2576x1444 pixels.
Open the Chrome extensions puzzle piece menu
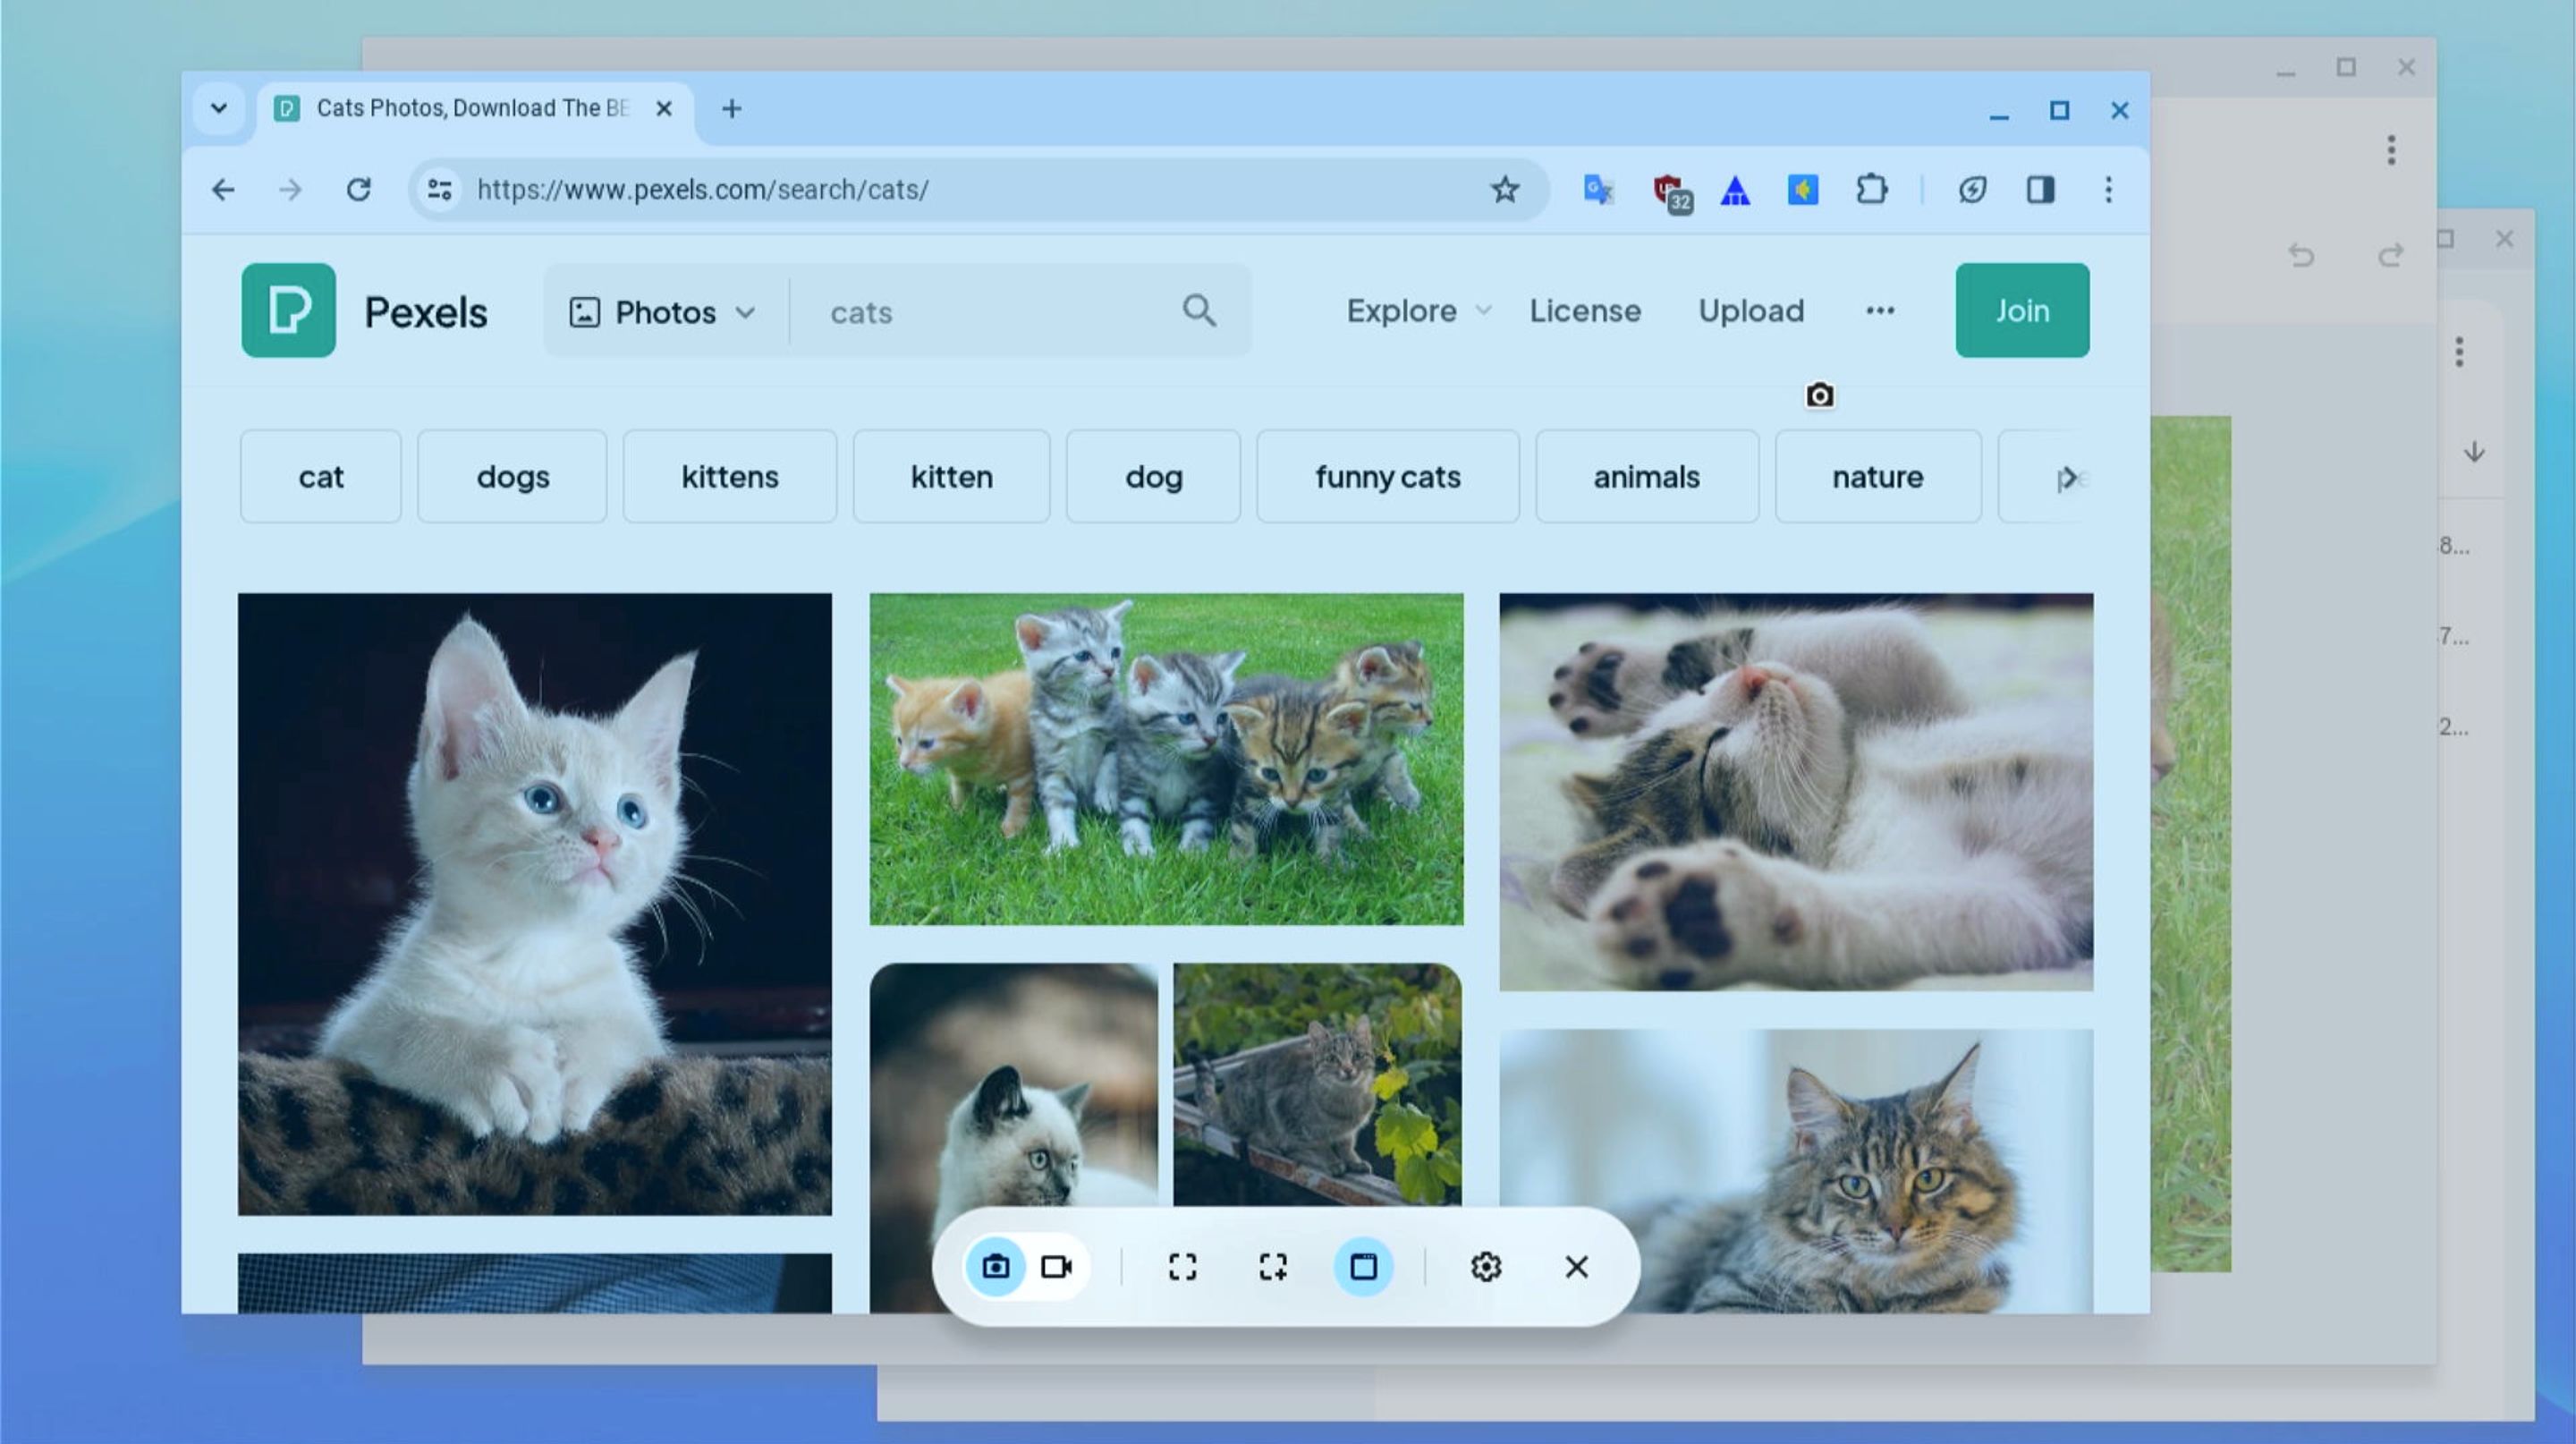pyautogui.click(x=1872, y=190)
